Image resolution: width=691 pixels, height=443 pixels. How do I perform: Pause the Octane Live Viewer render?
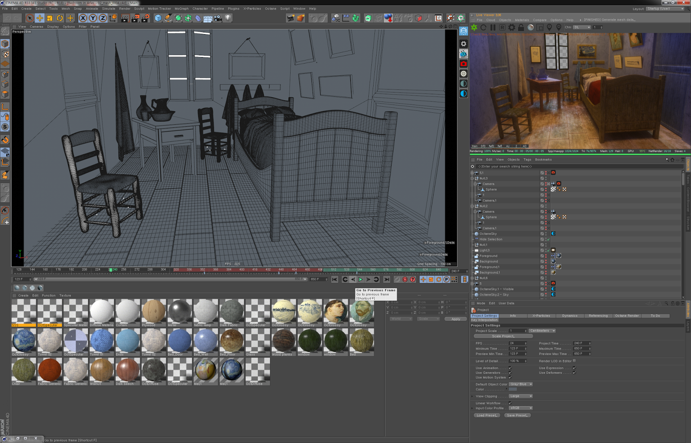click(x=493, y=27)
